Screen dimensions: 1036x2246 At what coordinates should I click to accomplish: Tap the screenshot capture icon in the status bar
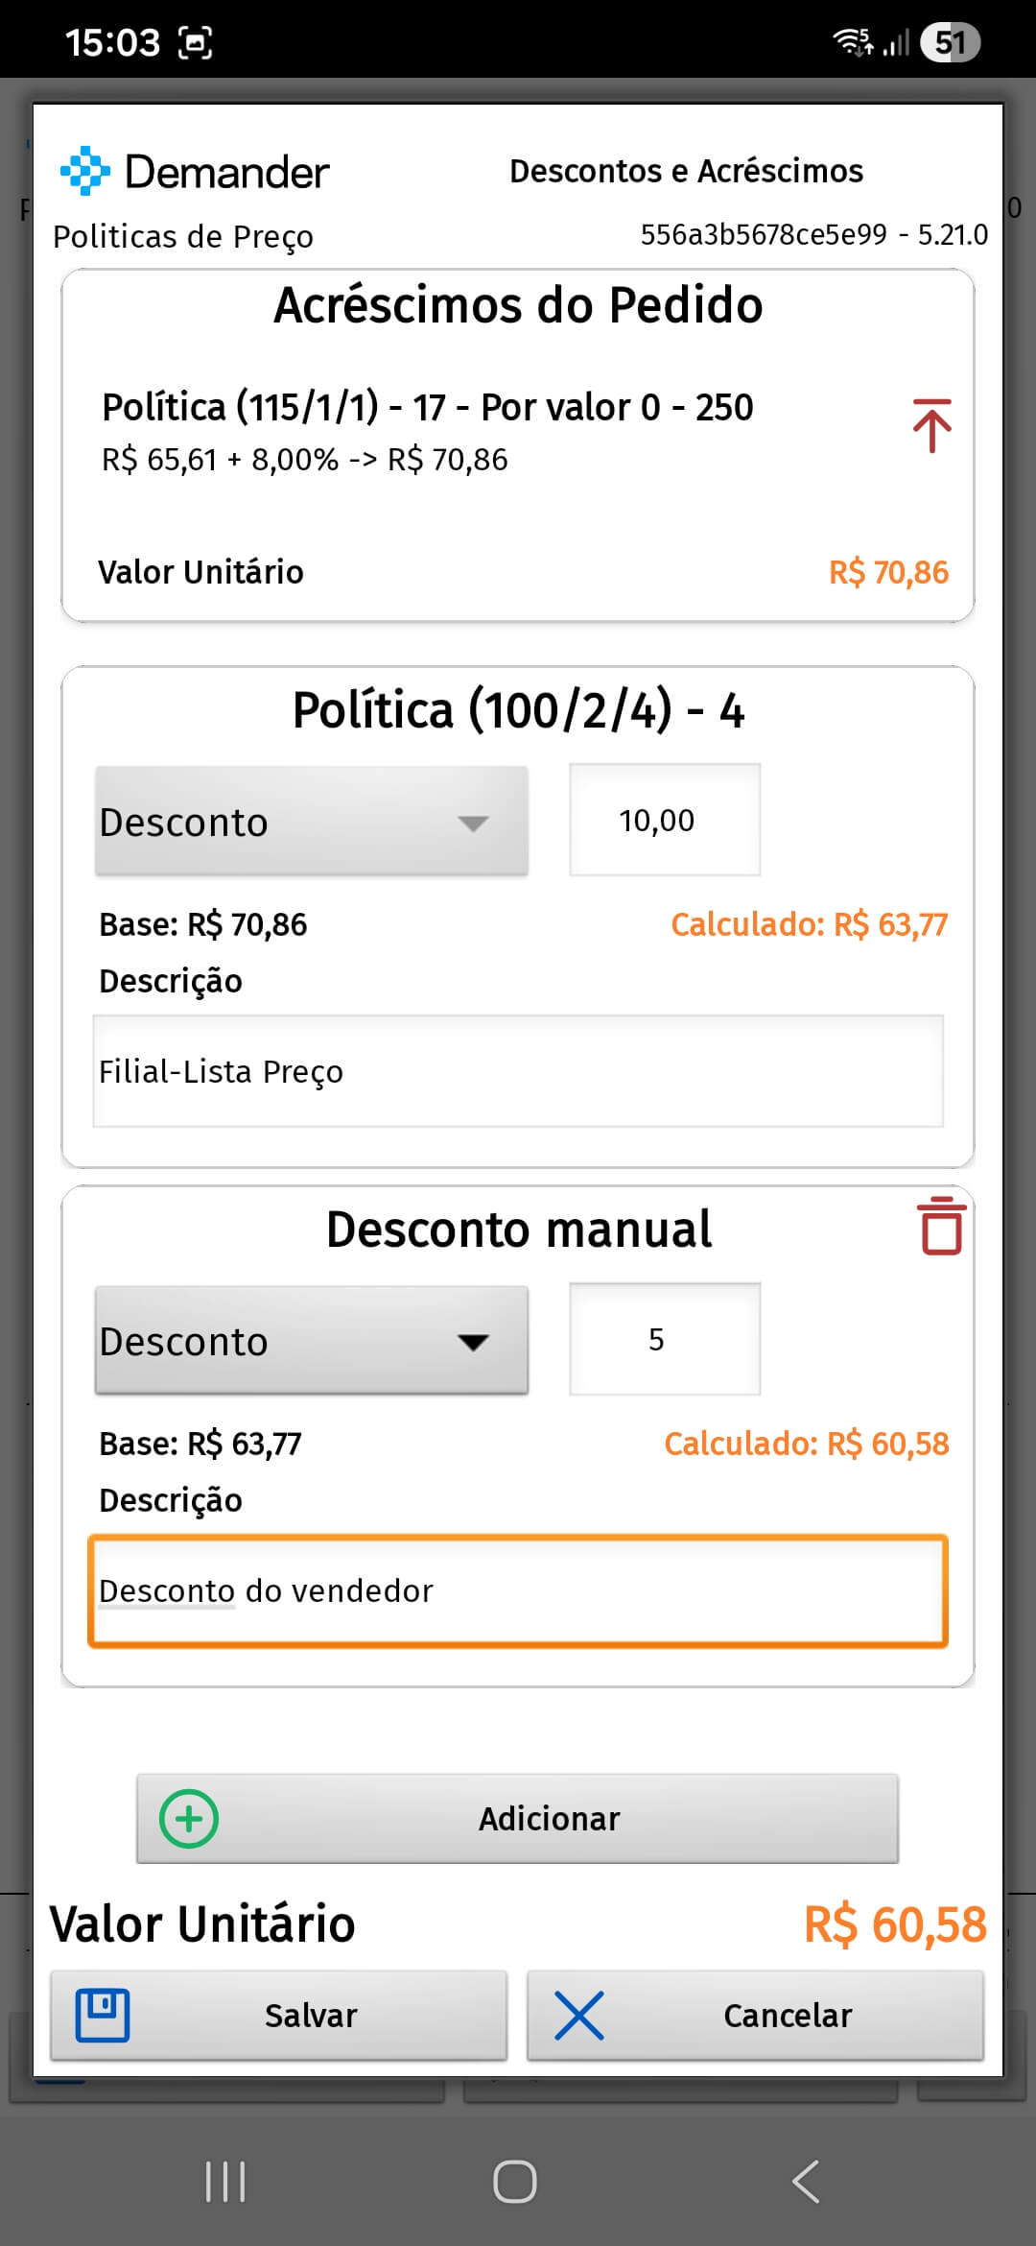click(195, 40)
